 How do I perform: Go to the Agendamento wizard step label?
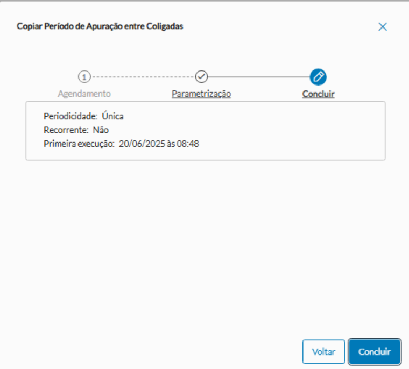(x=84, y=94)
